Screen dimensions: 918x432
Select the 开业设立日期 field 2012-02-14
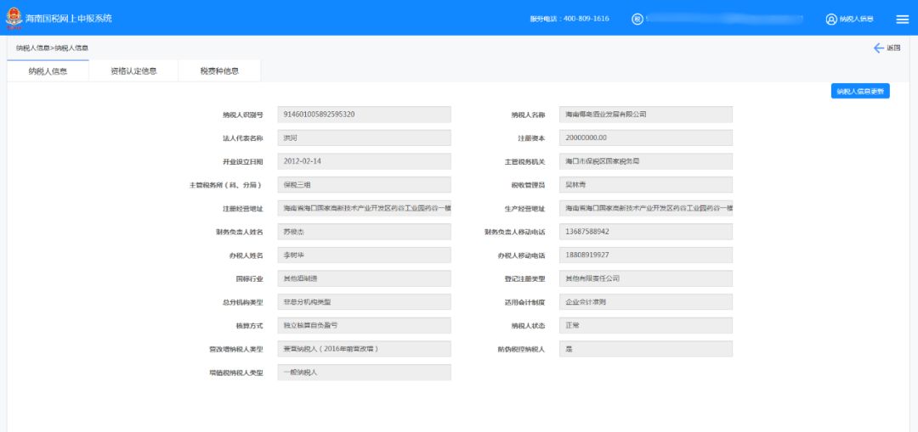pyautogui.click(x=364, y=161)
